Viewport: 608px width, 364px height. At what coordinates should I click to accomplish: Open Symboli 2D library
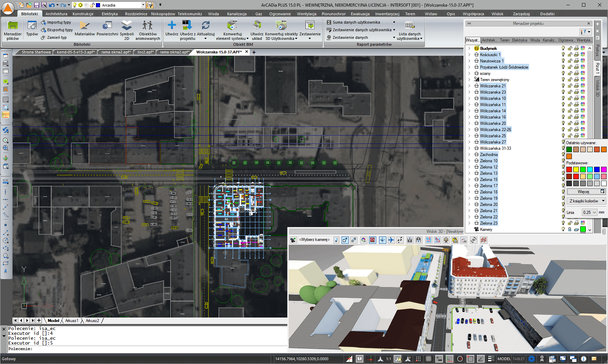point(127,30)
